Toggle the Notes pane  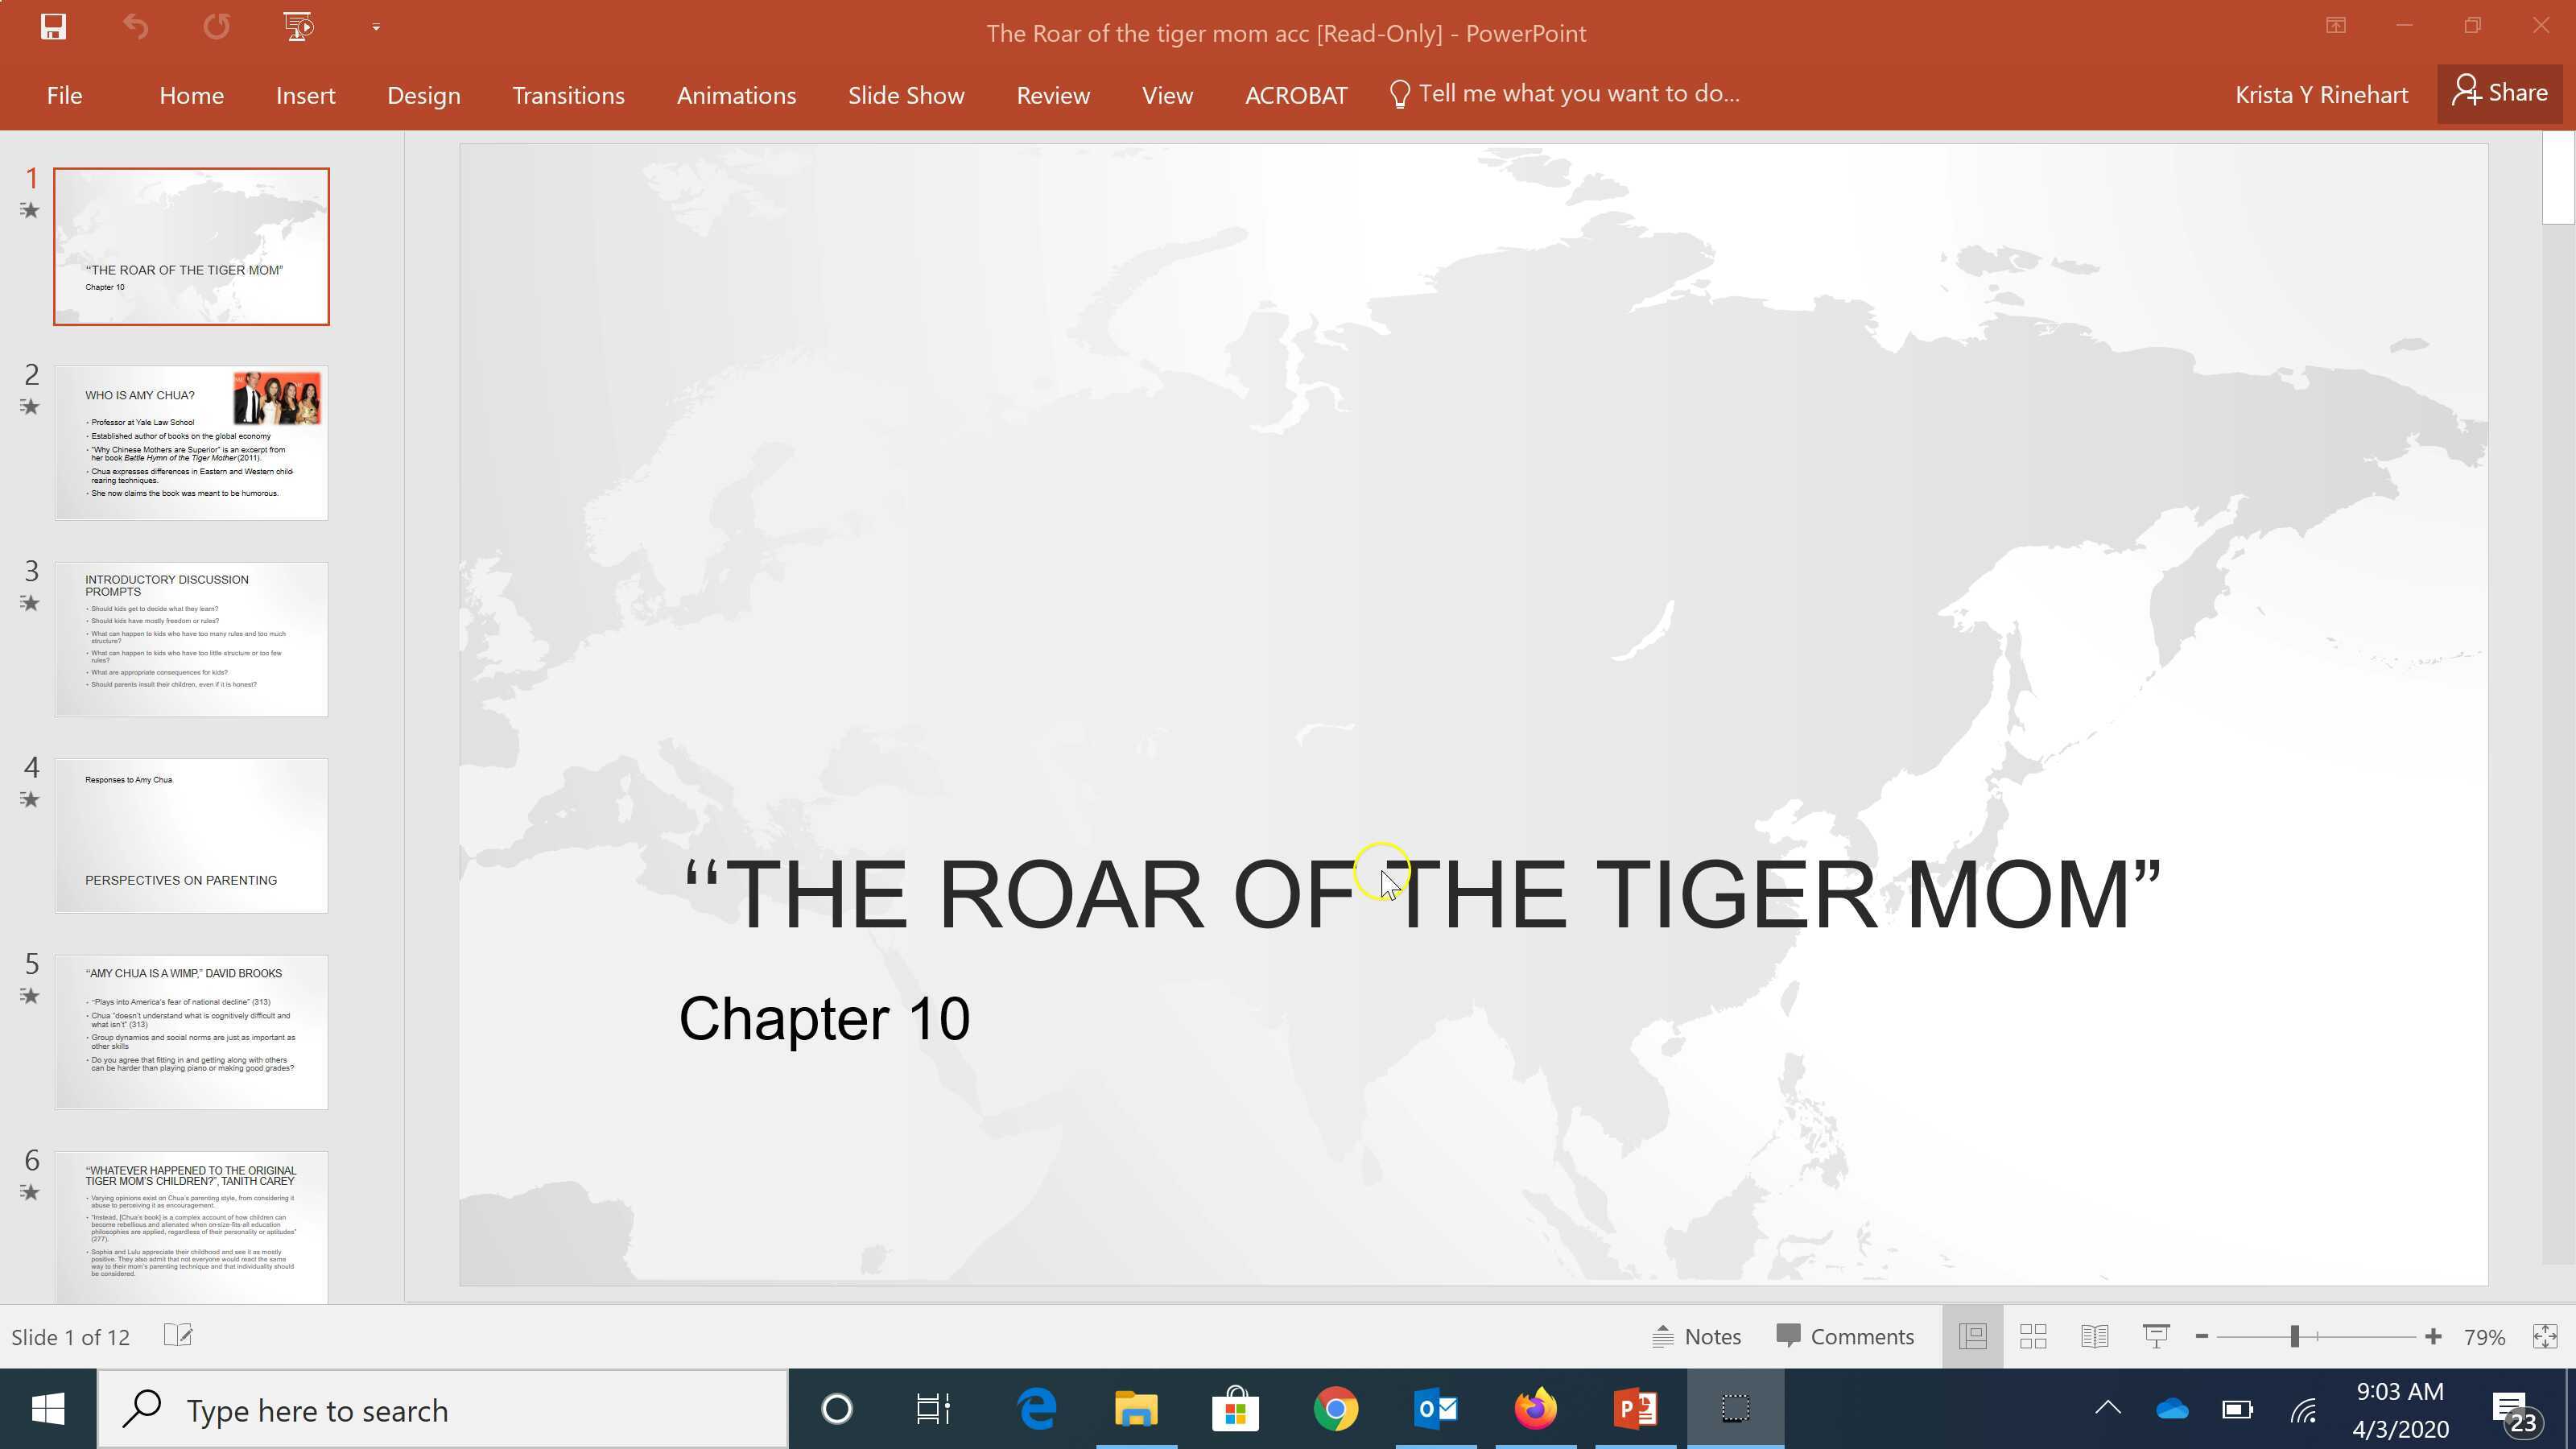pyautogui.click(x=1696, y=1336)
